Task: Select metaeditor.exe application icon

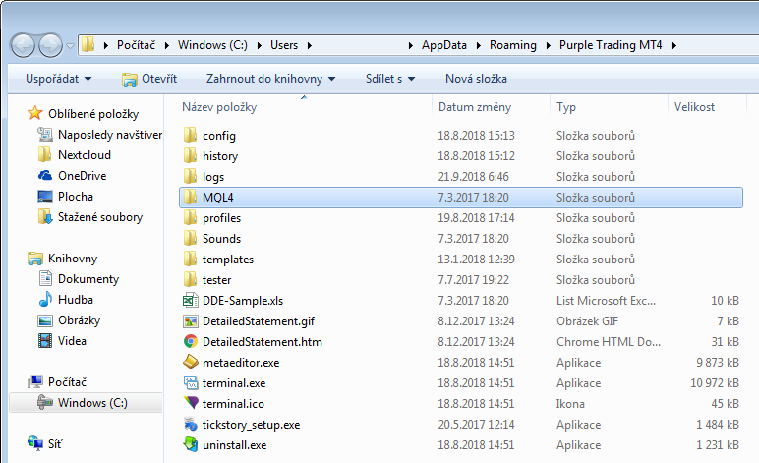Action: (x=190, y=362)
